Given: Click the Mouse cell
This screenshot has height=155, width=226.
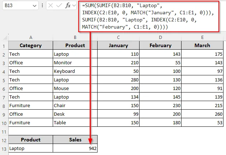Looking at the screenshot, I should (75, 88).
